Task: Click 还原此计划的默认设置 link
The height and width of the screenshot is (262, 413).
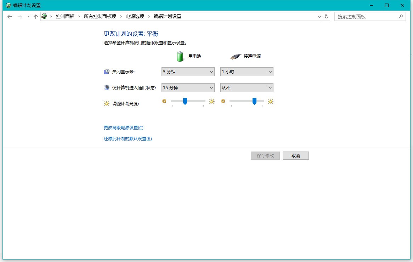Action: point(128,139)
